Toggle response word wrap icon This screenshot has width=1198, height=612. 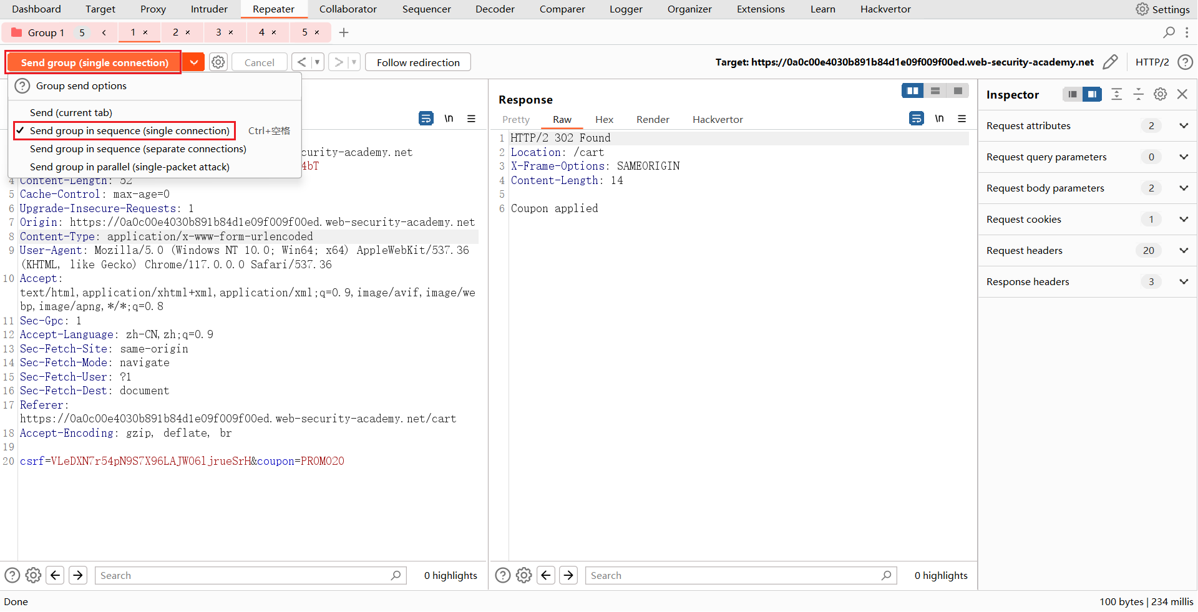pyautogui.click(x=917, y=119)
